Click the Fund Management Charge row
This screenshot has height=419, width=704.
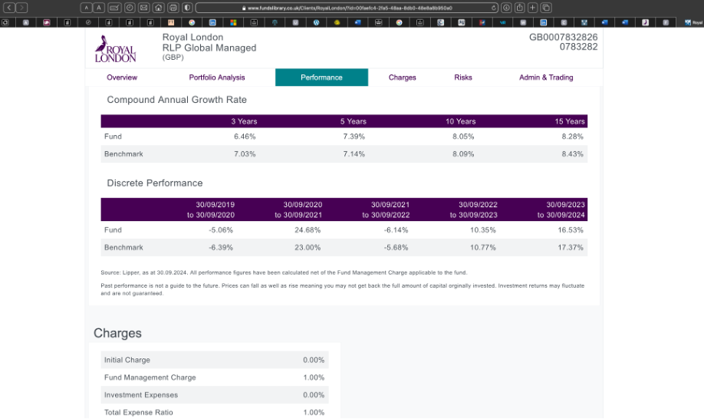click(x=215, y=378)
